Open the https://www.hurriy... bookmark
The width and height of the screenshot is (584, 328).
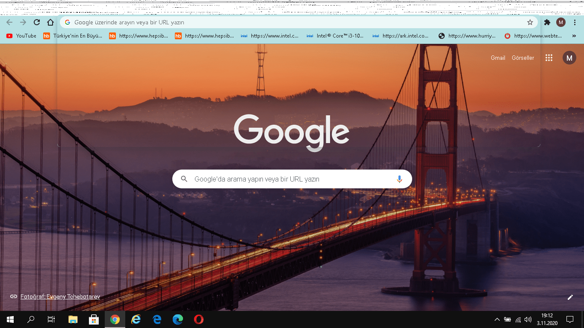click(x=467, y=36)
